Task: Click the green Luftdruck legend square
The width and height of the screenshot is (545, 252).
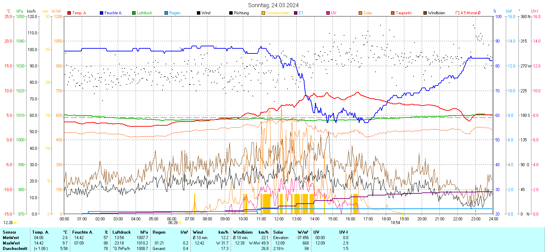Action: coord(134,13)
